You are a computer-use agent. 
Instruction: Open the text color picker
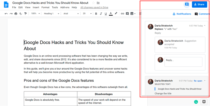(111, 13)
